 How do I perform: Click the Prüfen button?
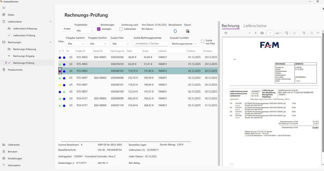(67, 29)
